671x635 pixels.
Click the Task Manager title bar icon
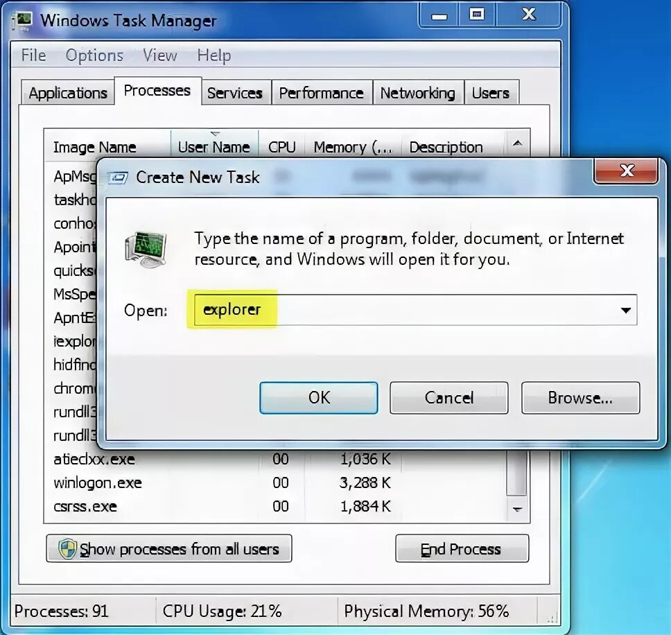point(23,21)
